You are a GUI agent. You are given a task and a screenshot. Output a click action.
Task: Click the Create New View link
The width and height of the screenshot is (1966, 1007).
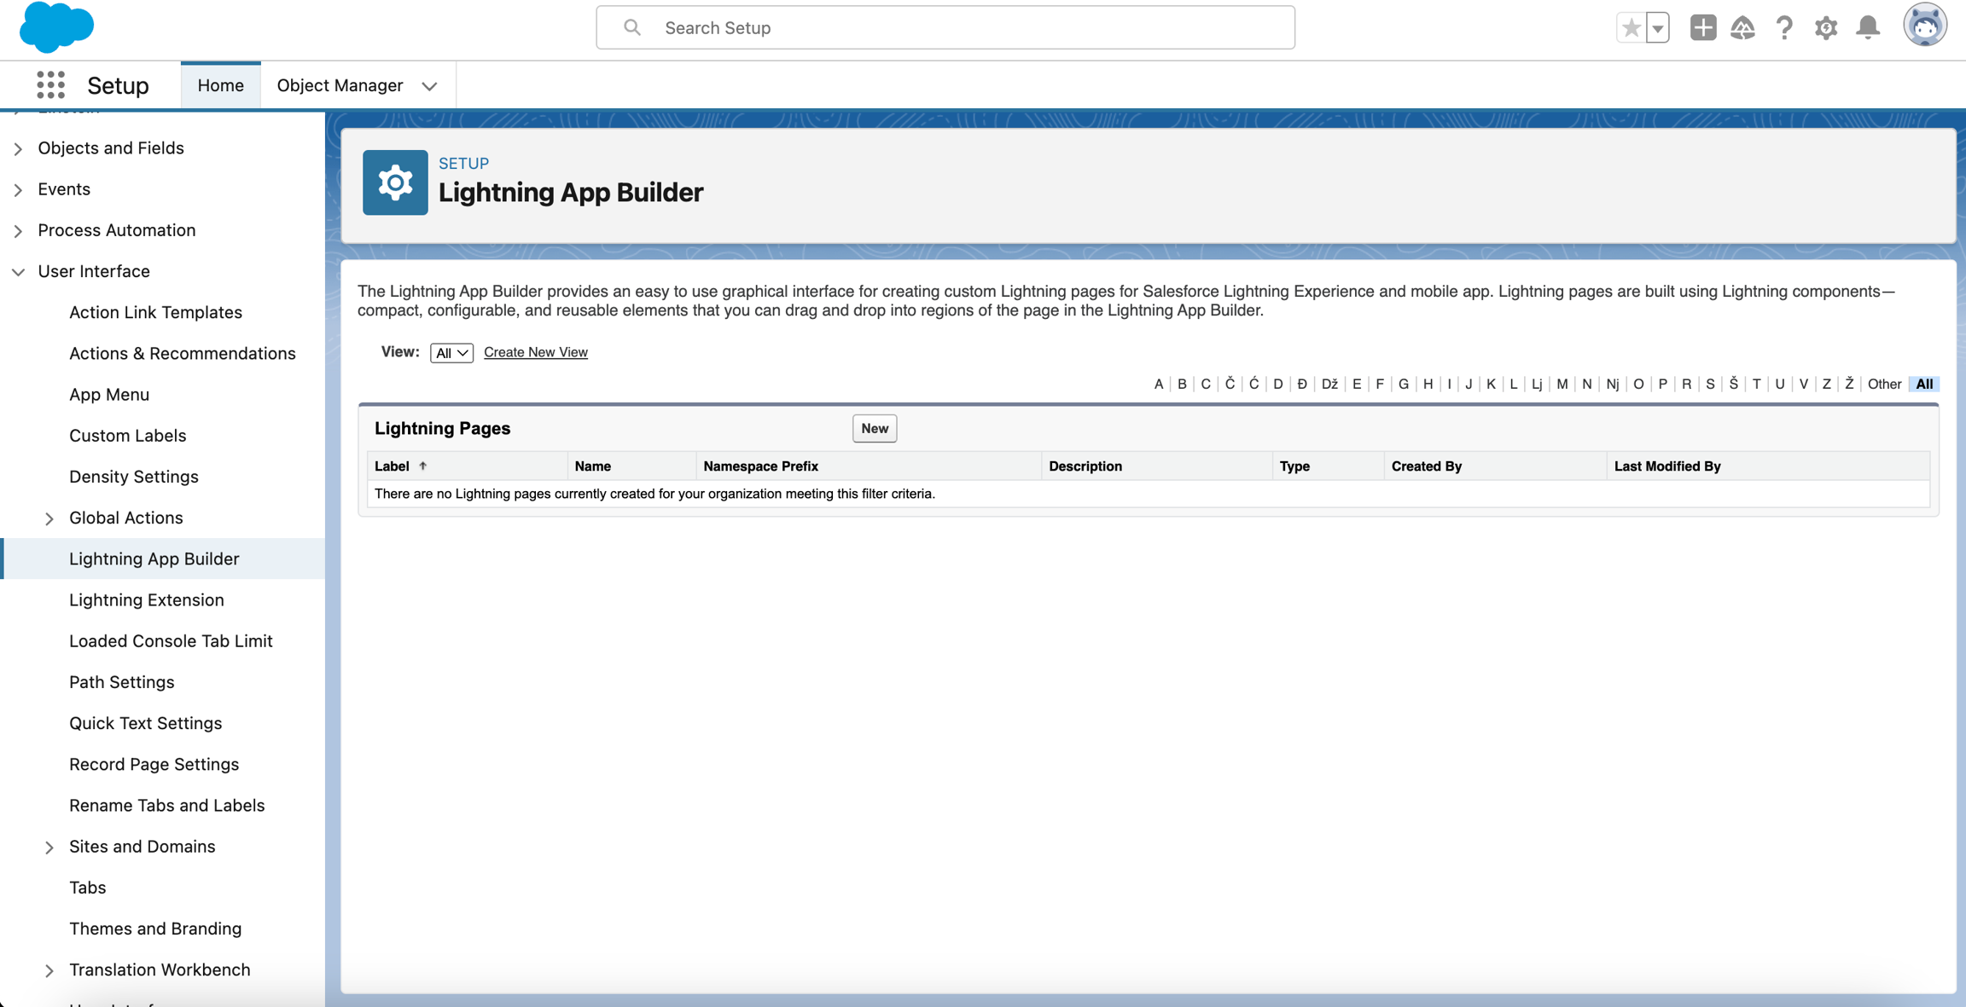pos(535,352)
